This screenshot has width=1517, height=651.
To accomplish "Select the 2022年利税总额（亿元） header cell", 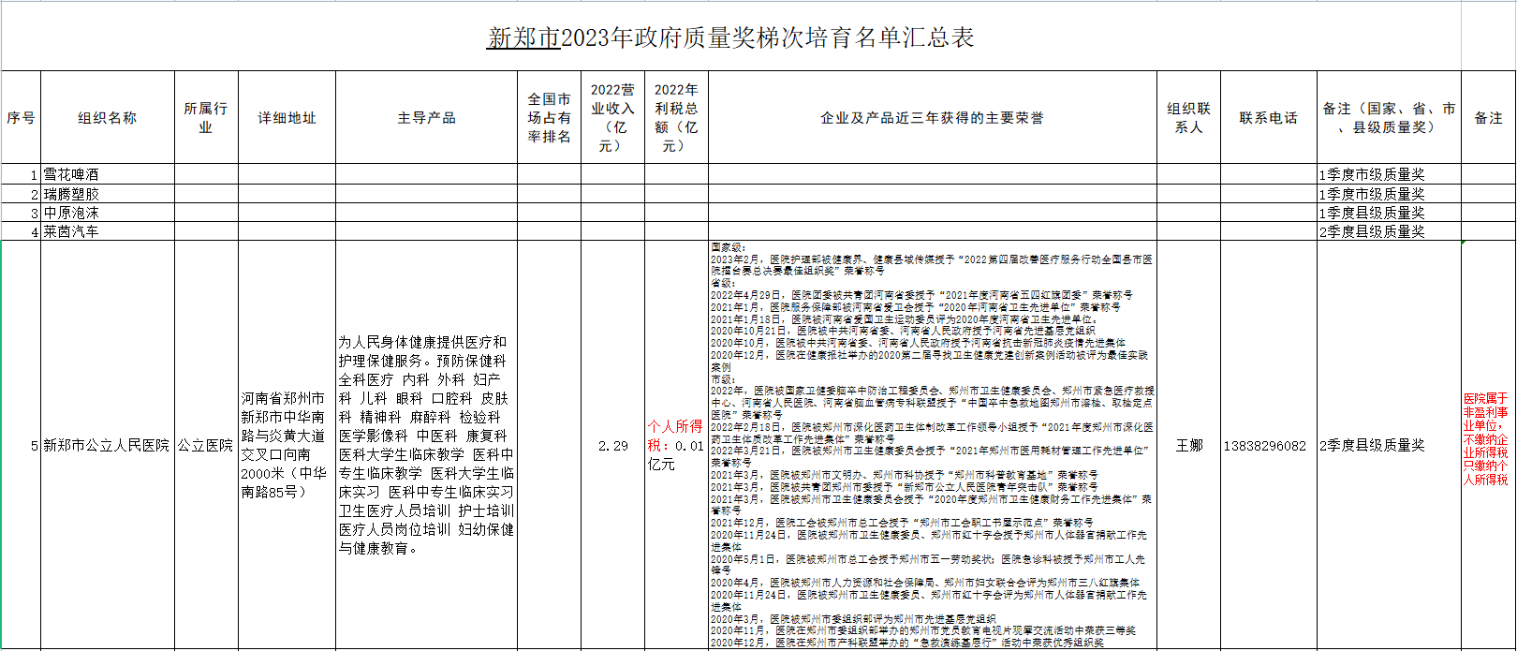I will [676, 118].
